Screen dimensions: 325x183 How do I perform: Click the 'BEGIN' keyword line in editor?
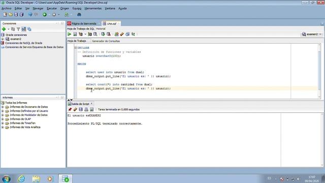tap(82, 64)
